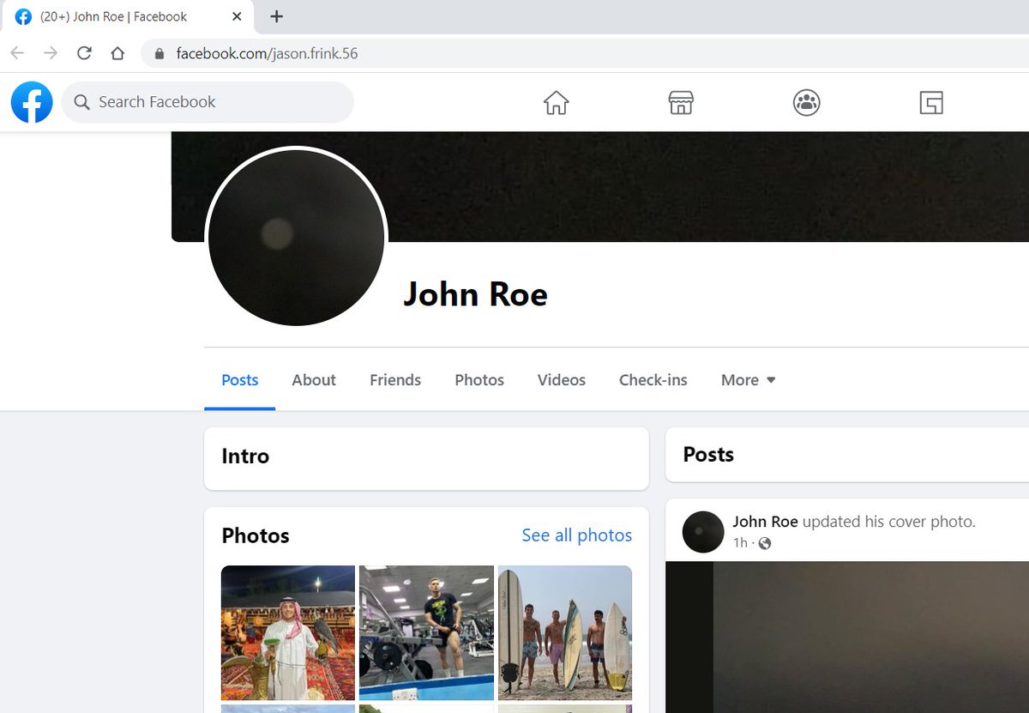Open the Photos tab
Image resolution: width=1029 pixels, height=713 pixels.
click(x=479, y=380)
